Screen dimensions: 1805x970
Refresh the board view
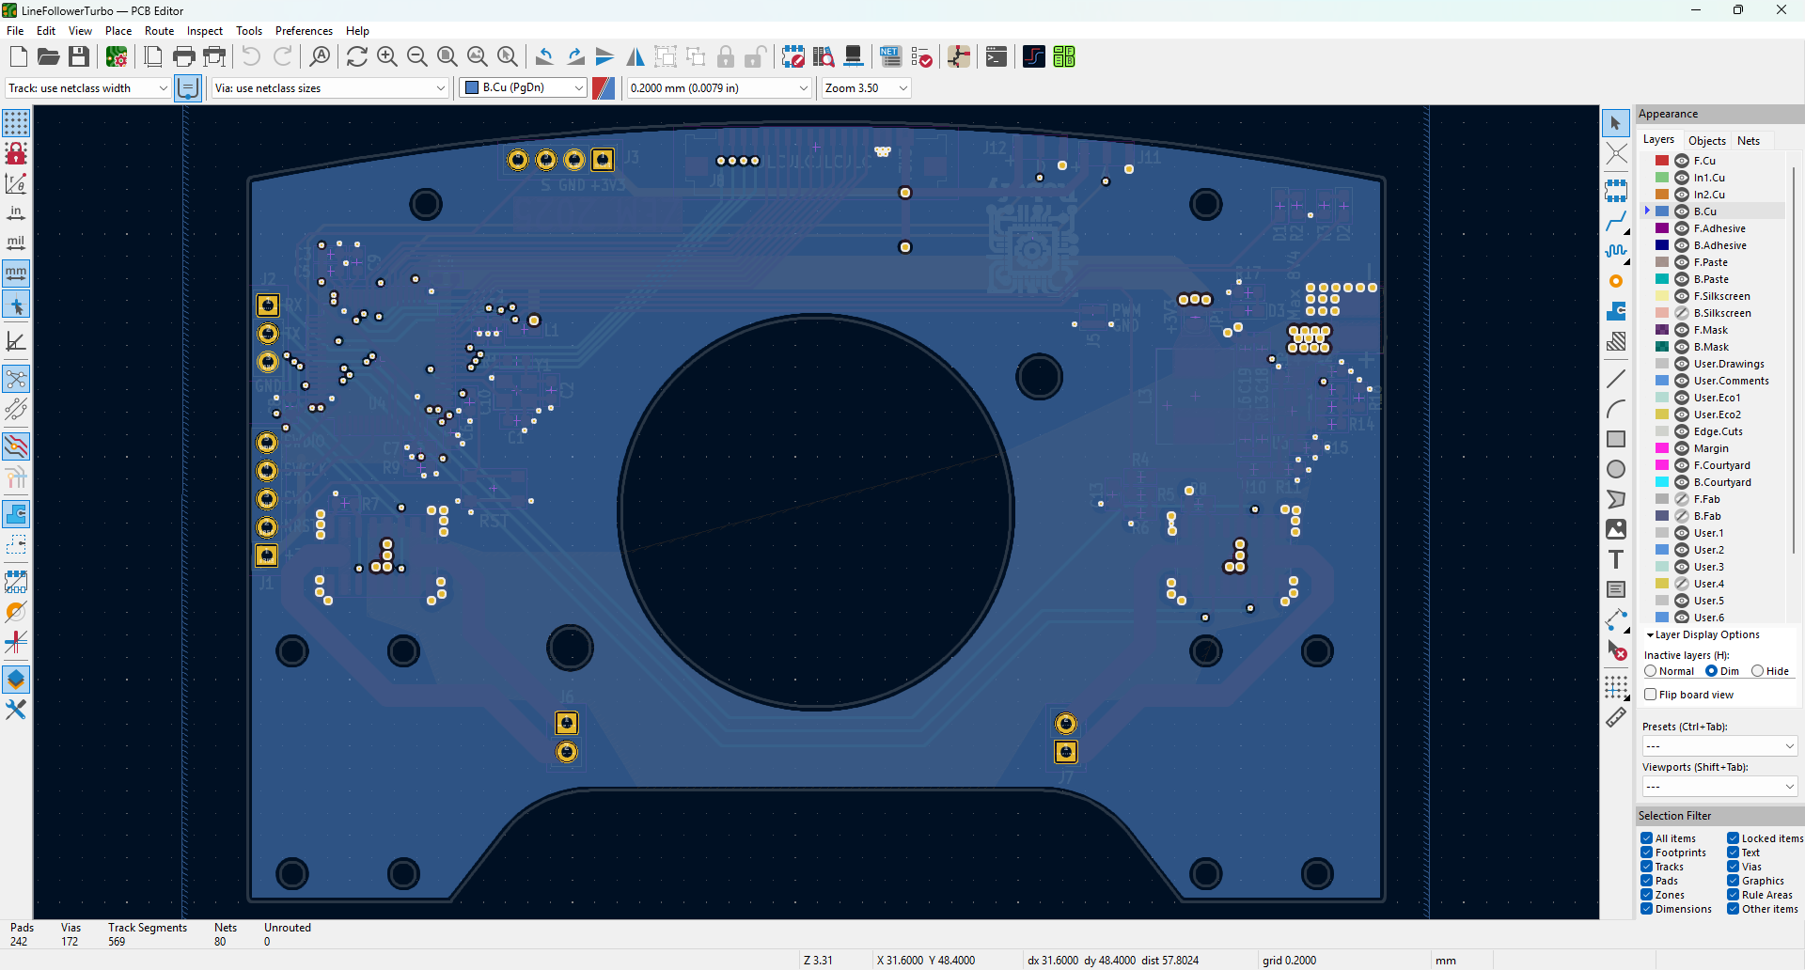(x=357, y=57)
